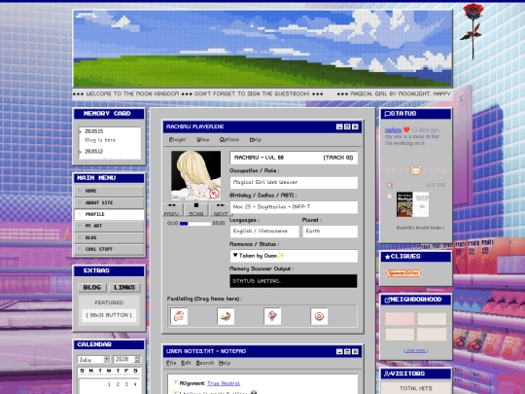
Task: Open the File menu in Liner Notes notepad
Action: tap(171, 363)
